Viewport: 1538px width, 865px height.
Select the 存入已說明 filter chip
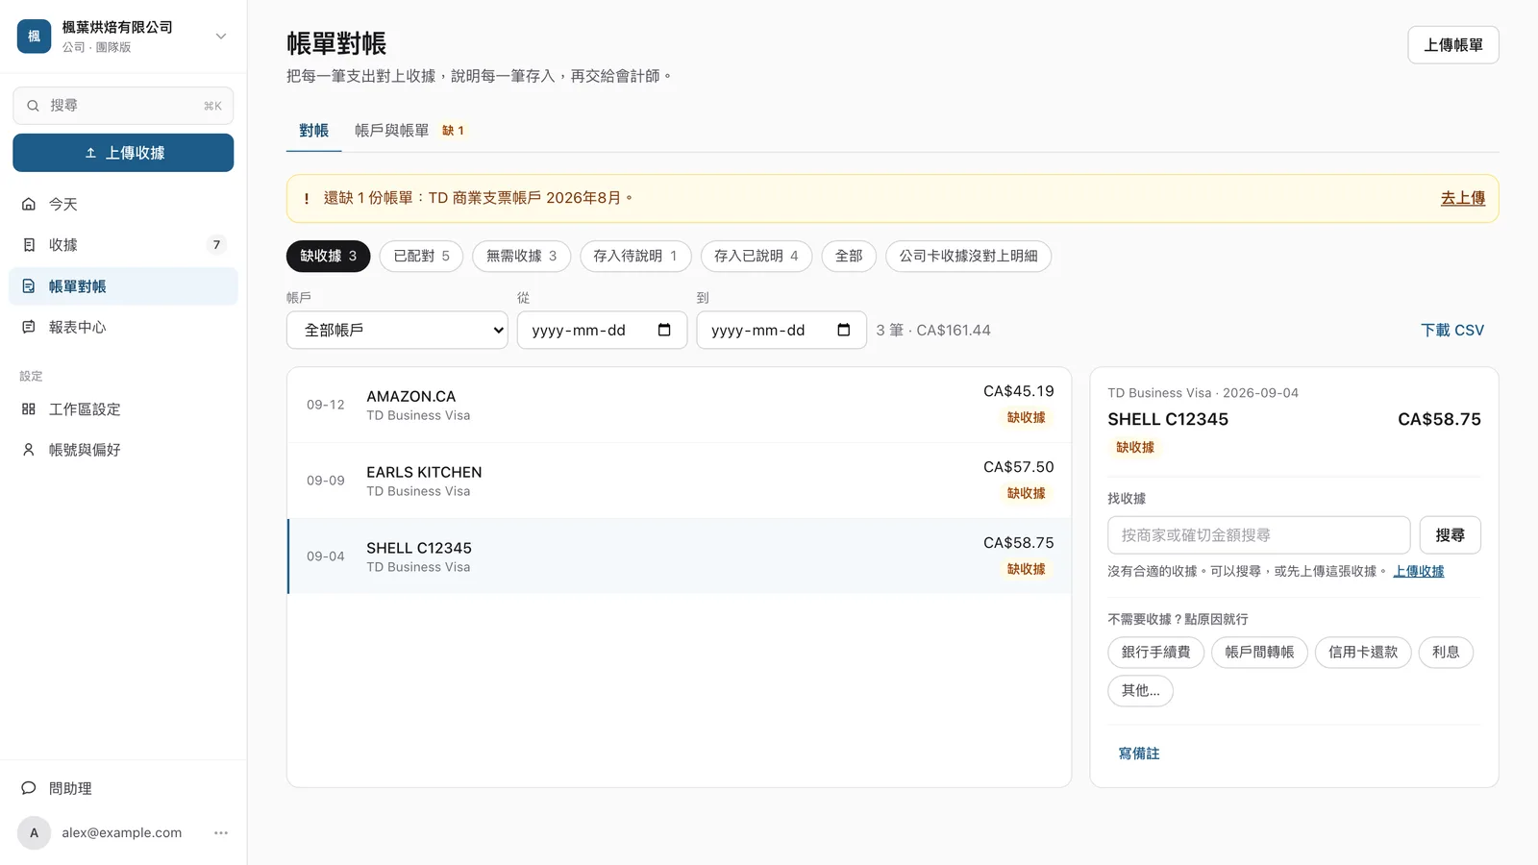coord(756,256)
